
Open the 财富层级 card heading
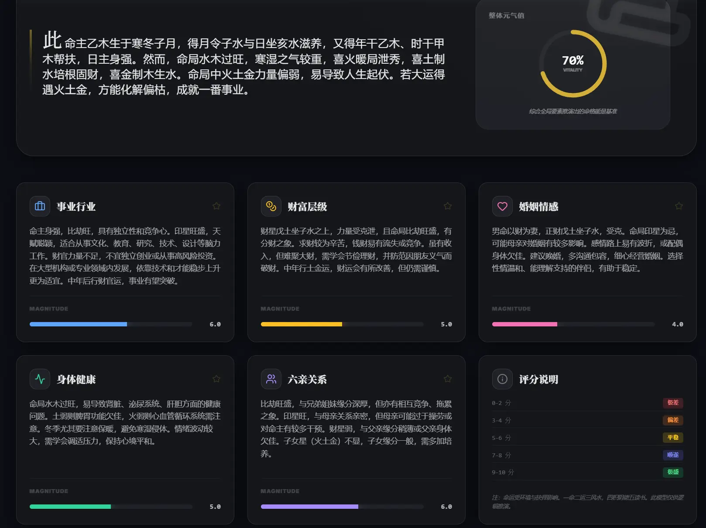[x=307, y=207]
